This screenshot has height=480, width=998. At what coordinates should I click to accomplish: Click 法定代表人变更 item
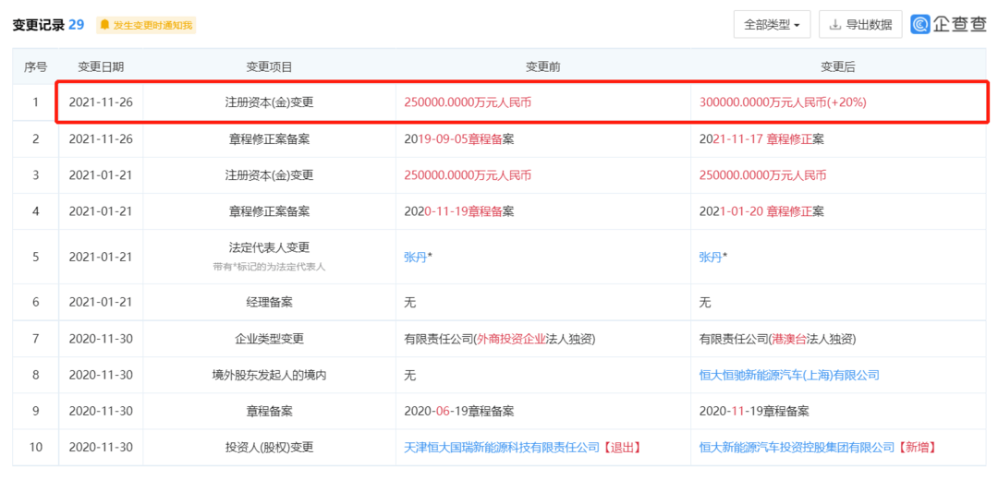coord(269,248)
